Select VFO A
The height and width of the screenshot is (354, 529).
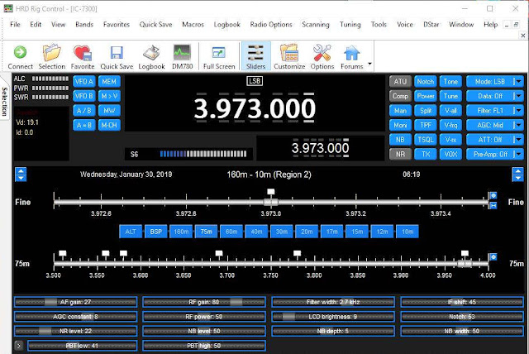pyautogui.click(x=84, y=81)
